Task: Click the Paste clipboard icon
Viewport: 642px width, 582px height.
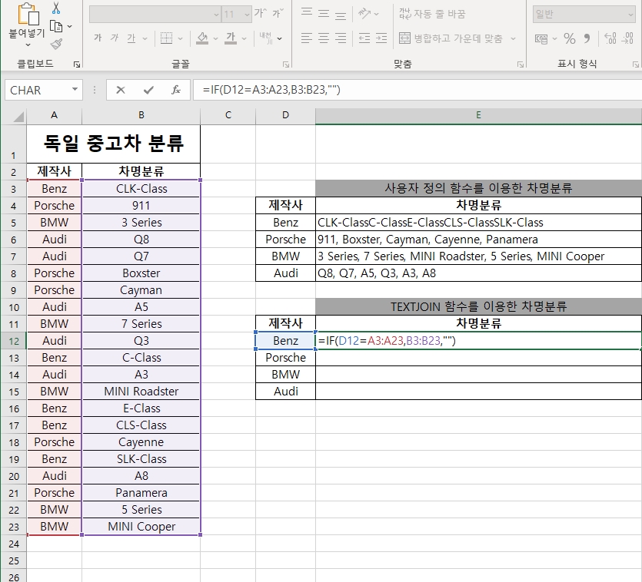Action: click(28, 14)
